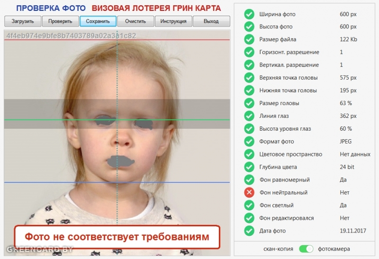The image size is (379, 259).
Task: Click the green check icon for Нижняя точка головы
Action: [249, 90]
